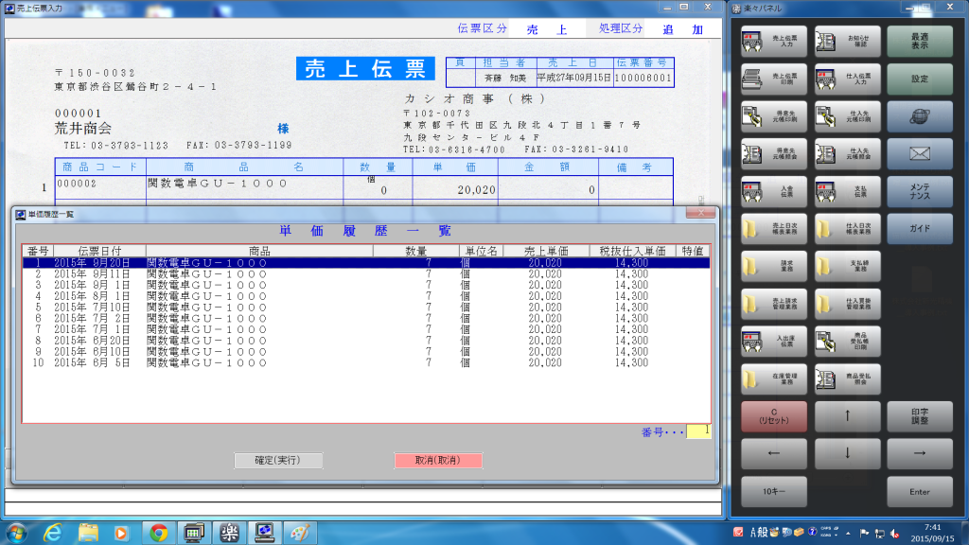Screen dimensions: 969x545
Task: Click the 番号 input field
Action: pyautogui.click(x=698, y=431)
